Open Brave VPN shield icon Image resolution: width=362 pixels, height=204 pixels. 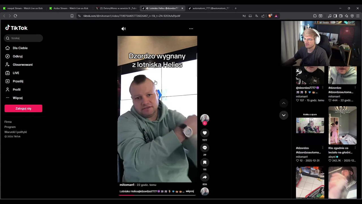pos(352,16)
